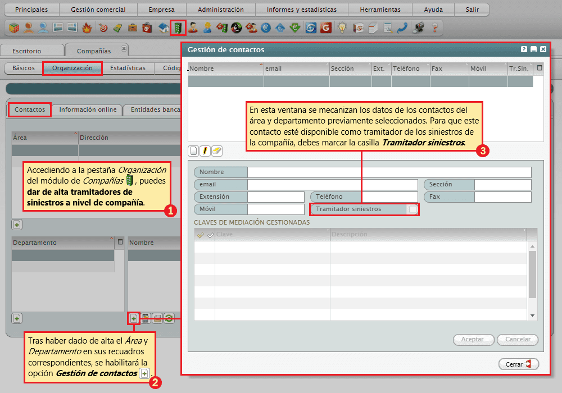The image size is (562, 393).
Task: Click the banknotes money icon
Action: (x=117, y=28)
